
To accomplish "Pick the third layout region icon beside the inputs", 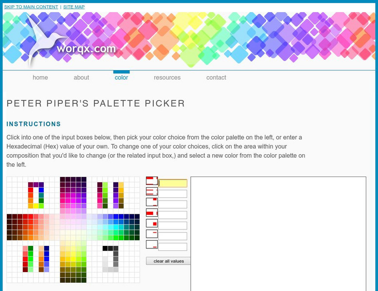I will 152,202.
